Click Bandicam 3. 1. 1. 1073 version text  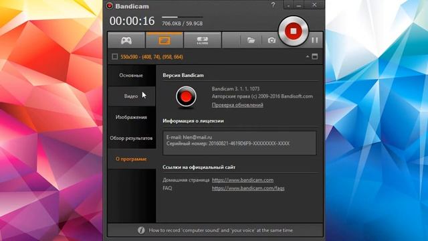pos(235,89)
